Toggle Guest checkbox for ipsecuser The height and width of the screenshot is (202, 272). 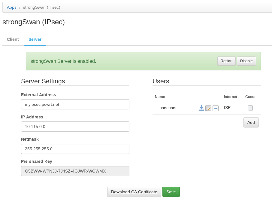tap(250, 108)
